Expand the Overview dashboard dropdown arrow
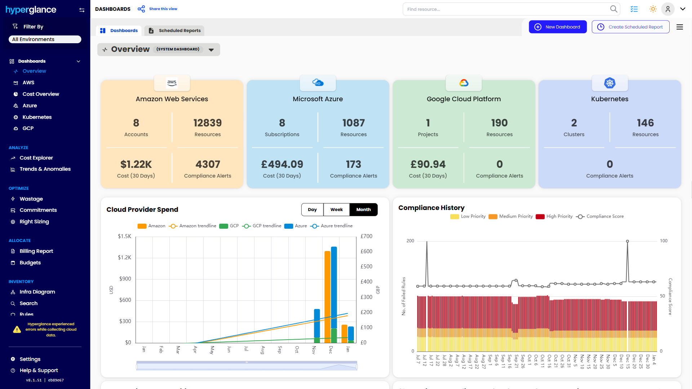The height and width of the screenshot is (389, 692). pos(211,50)
